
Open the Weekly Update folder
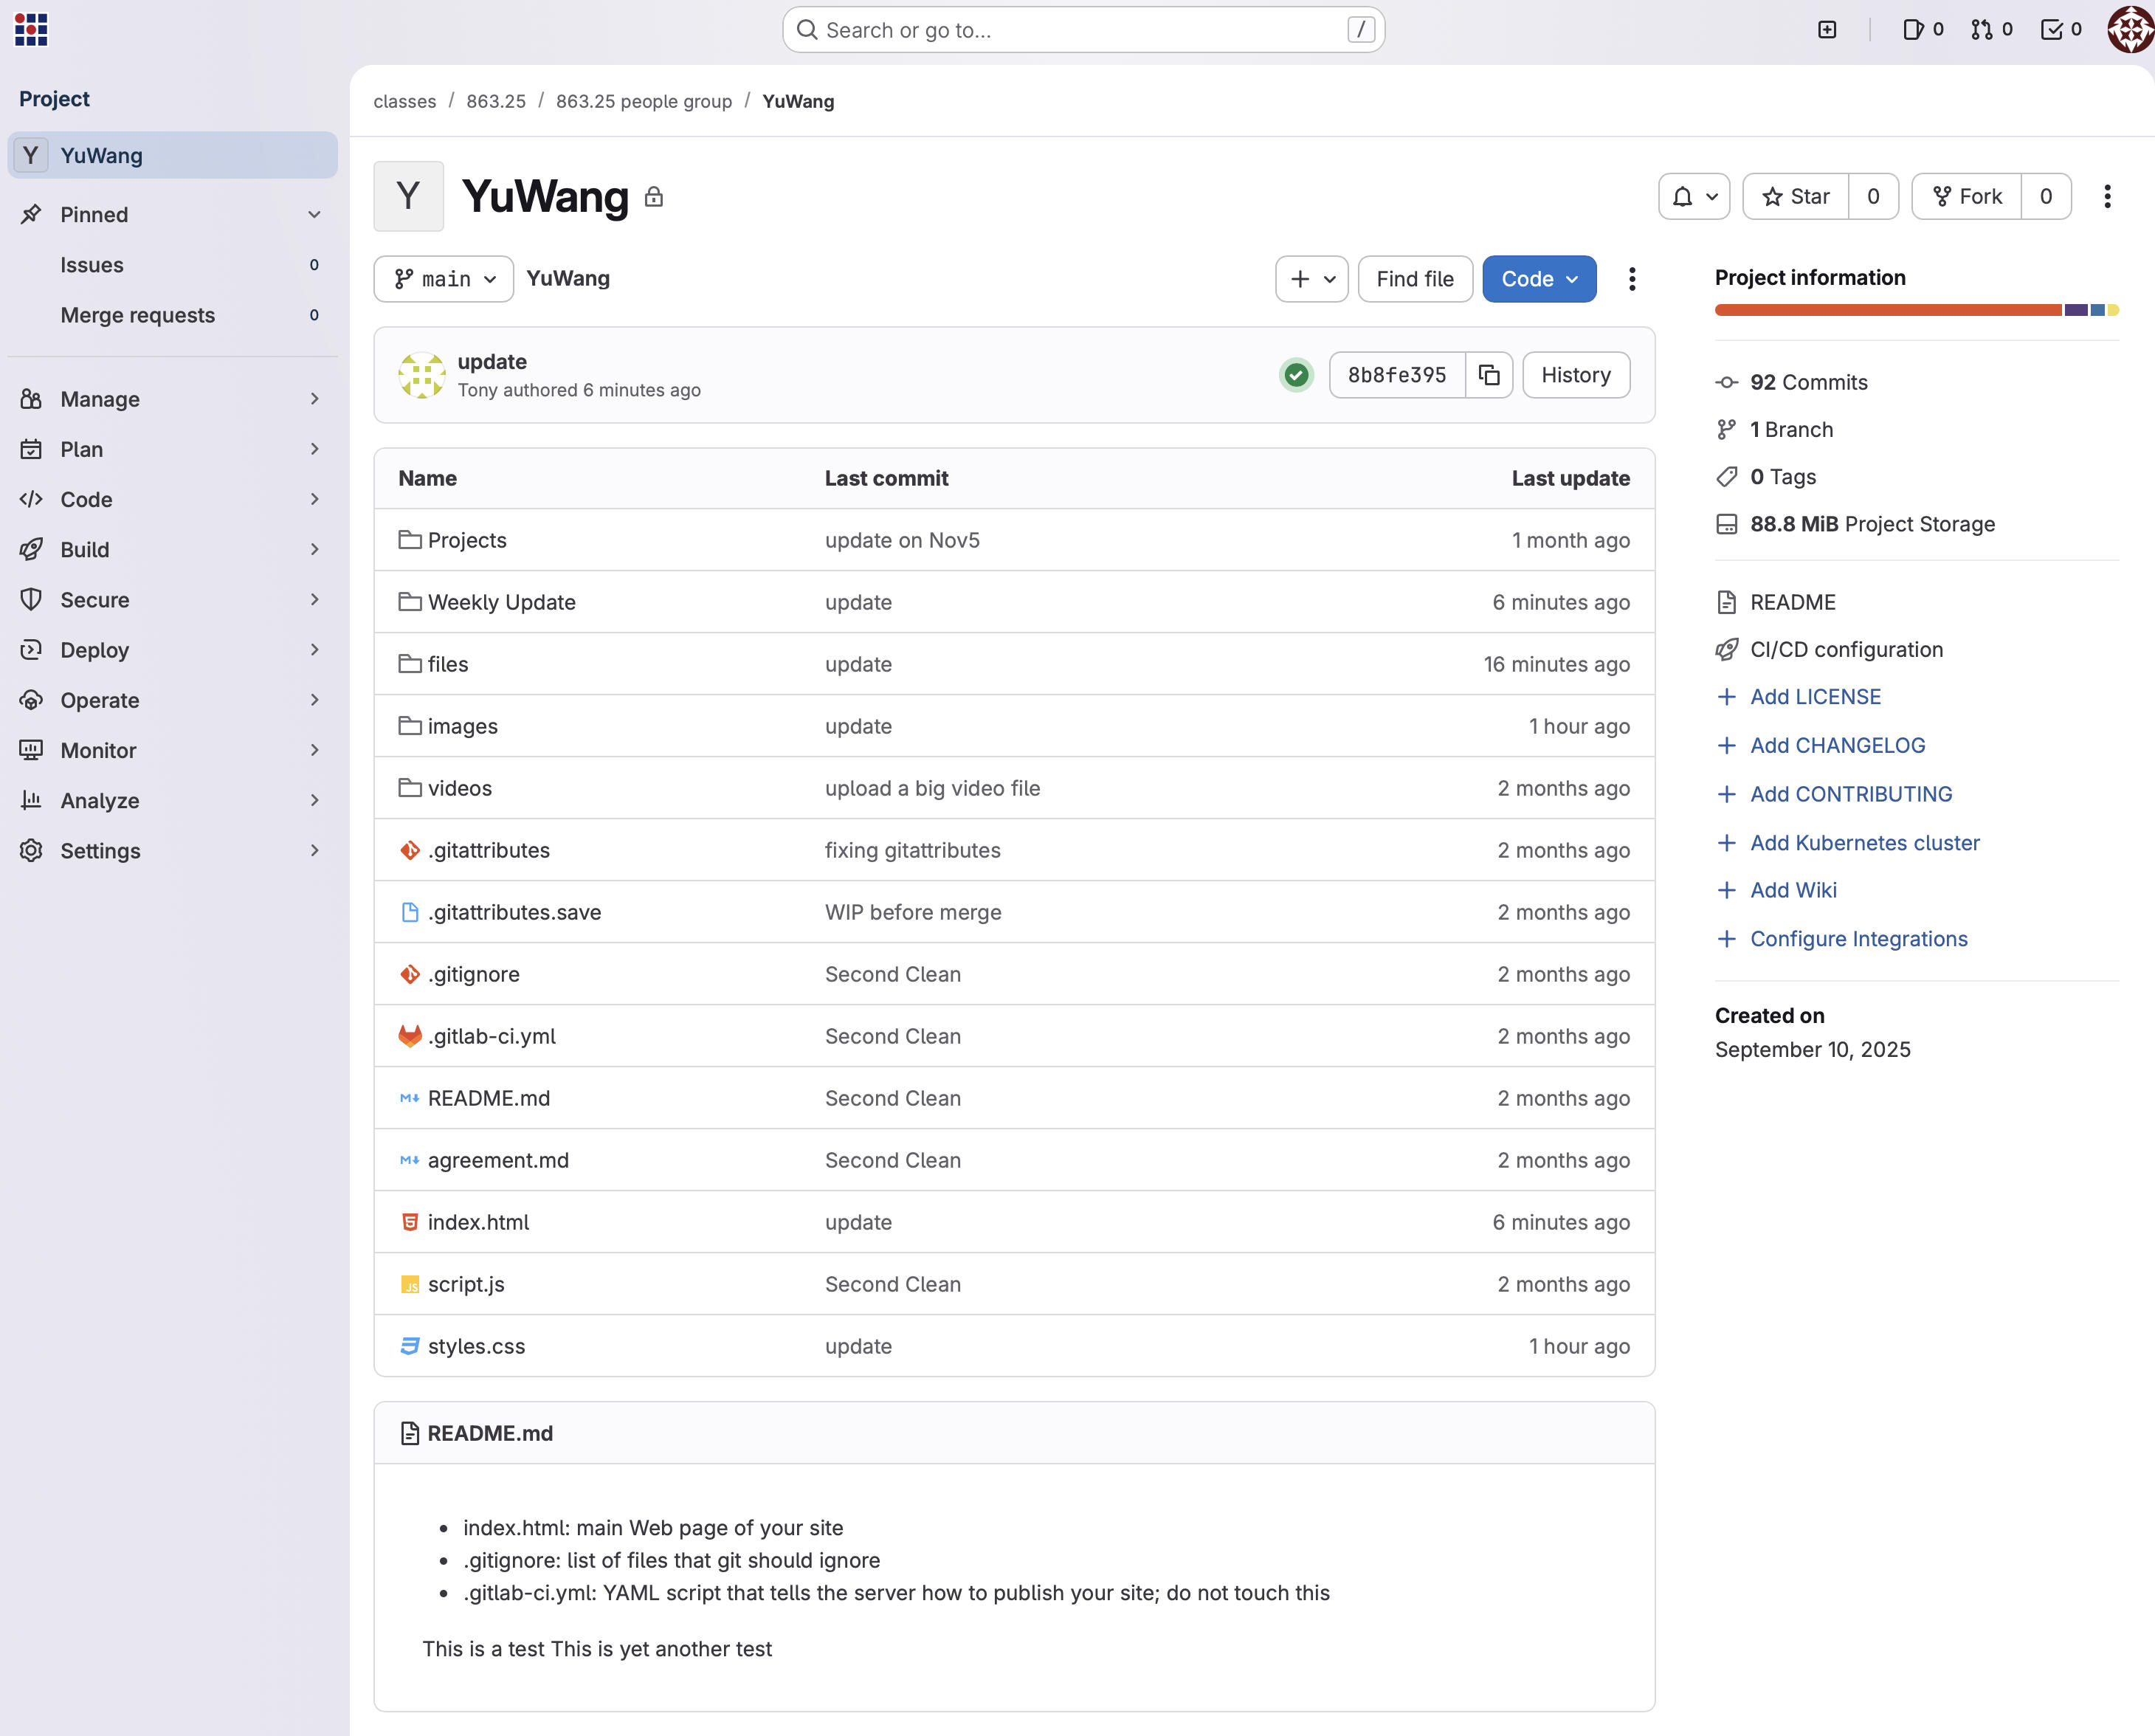pos(501,602)
